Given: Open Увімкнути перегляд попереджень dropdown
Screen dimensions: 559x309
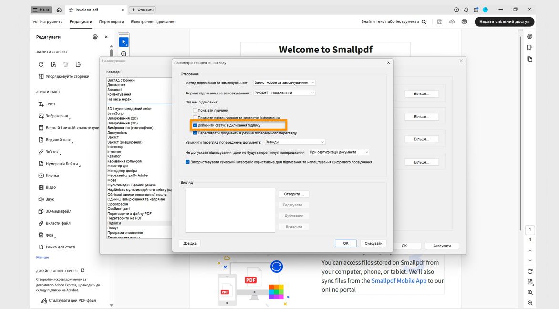Looking at the screenshot, I should tap(294, 142).
